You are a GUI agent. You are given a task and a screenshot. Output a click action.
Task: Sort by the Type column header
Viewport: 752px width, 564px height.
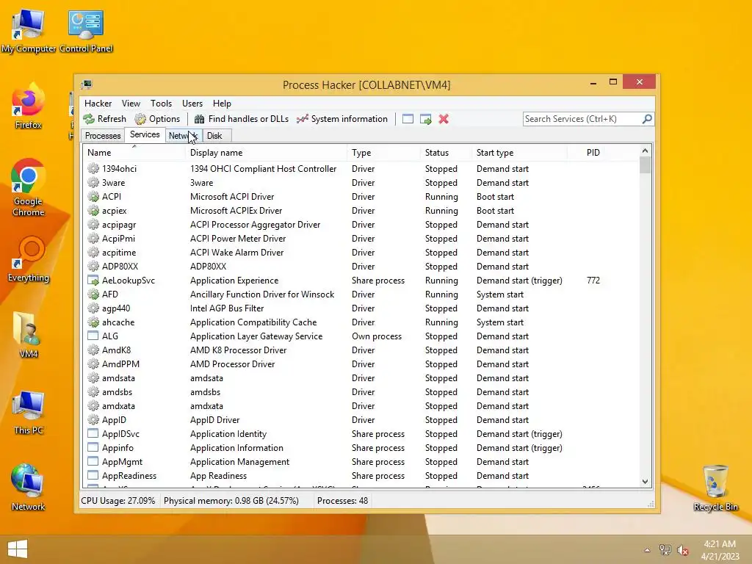coord(383,153)
